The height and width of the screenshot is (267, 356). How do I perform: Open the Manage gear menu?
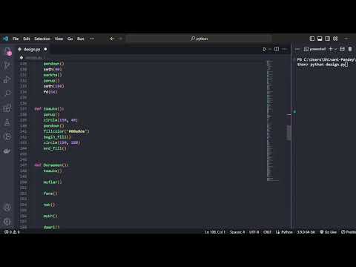coord(7,222)
